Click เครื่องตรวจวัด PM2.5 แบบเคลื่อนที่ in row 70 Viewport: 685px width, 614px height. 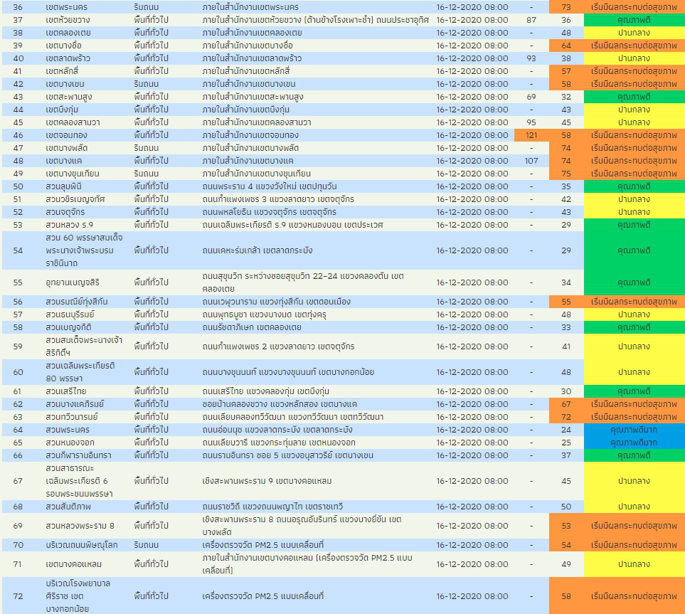[263, 545]
